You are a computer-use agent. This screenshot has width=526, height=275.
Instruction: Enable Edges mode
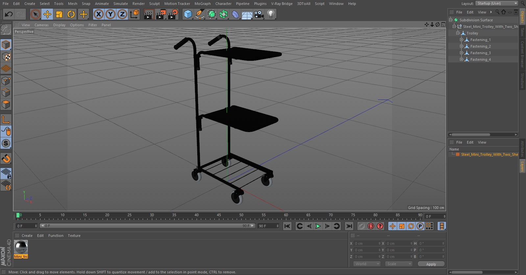tap(6, 93)
